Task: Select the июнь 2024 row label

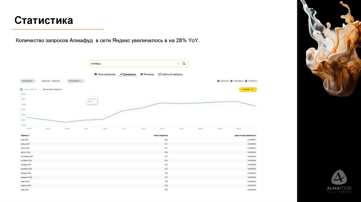Action: tap(25, 144)
